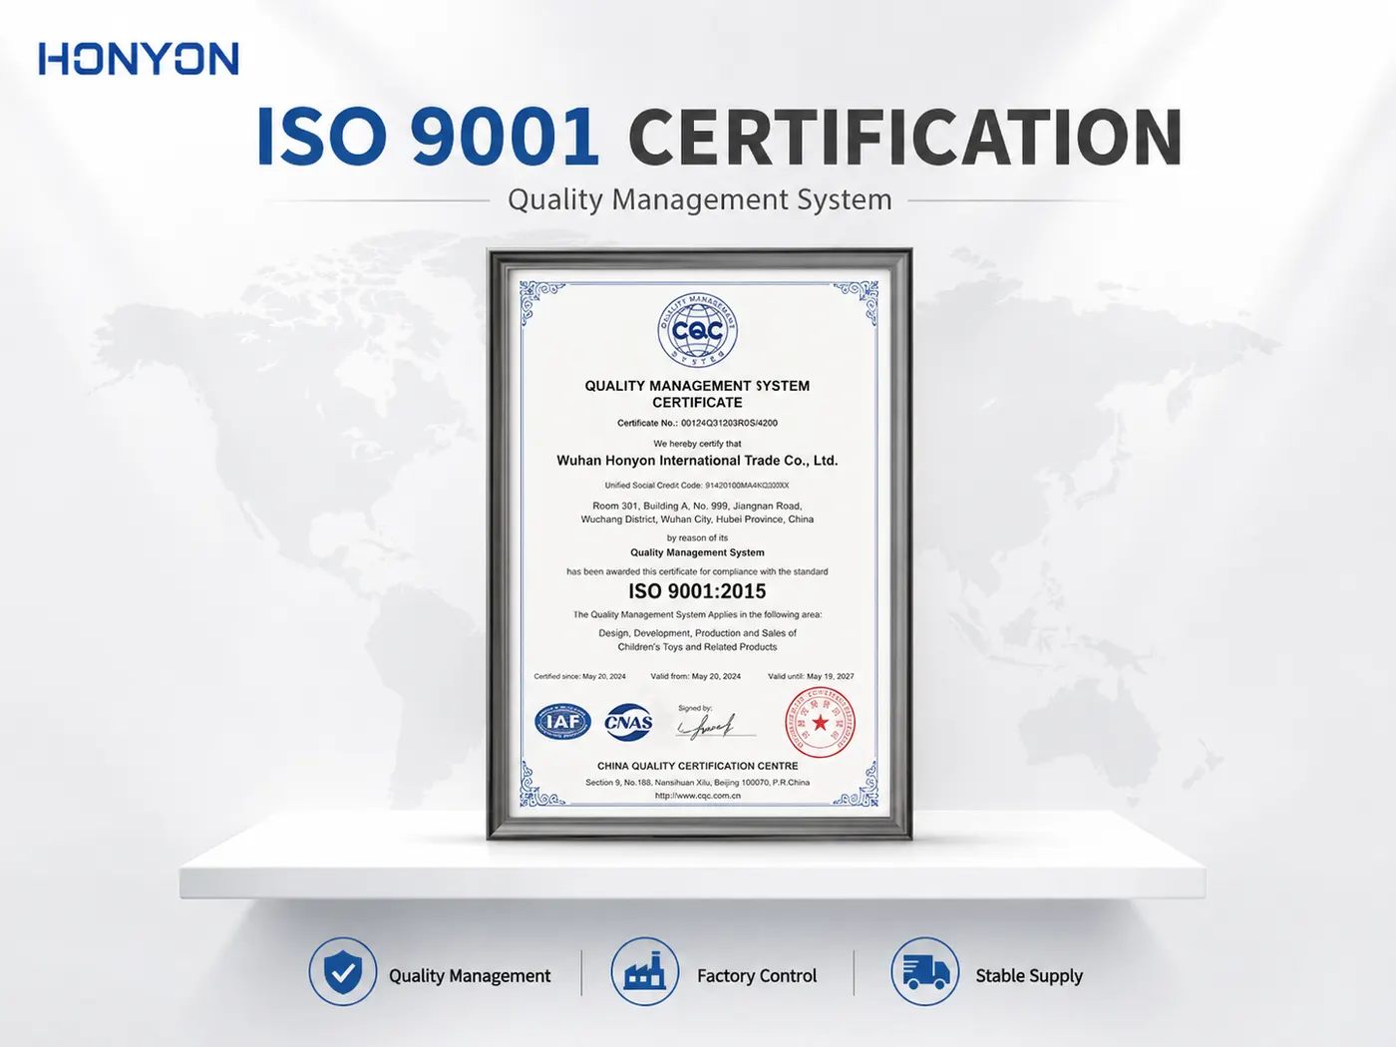This screenshot has width=1396, height=1047.
Task: Click 'Valid from: May 20, 2024'
Action: [x=696, y=676]
